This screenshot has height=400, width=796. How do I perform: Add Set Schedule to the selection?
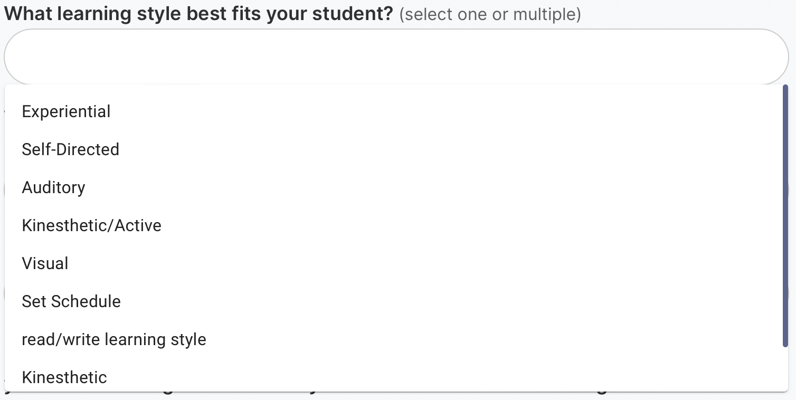(x=71, y=301)
